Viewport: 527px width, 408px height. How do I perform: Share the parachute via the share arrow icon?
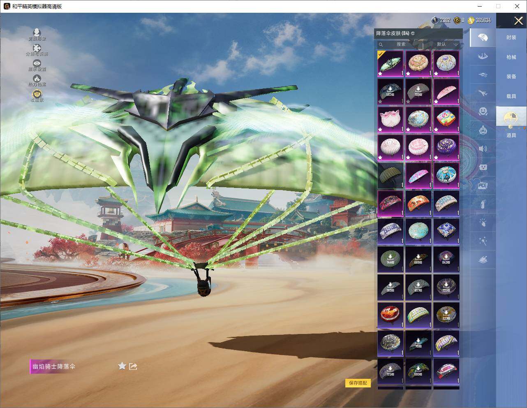pyautogui.click(x=133, y=366)
